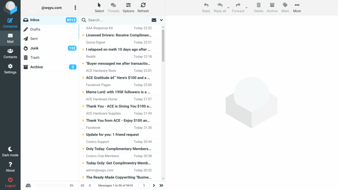Screen dimensions: 338x190
Task: Open Settings from the sidebar
Action: 10,69
